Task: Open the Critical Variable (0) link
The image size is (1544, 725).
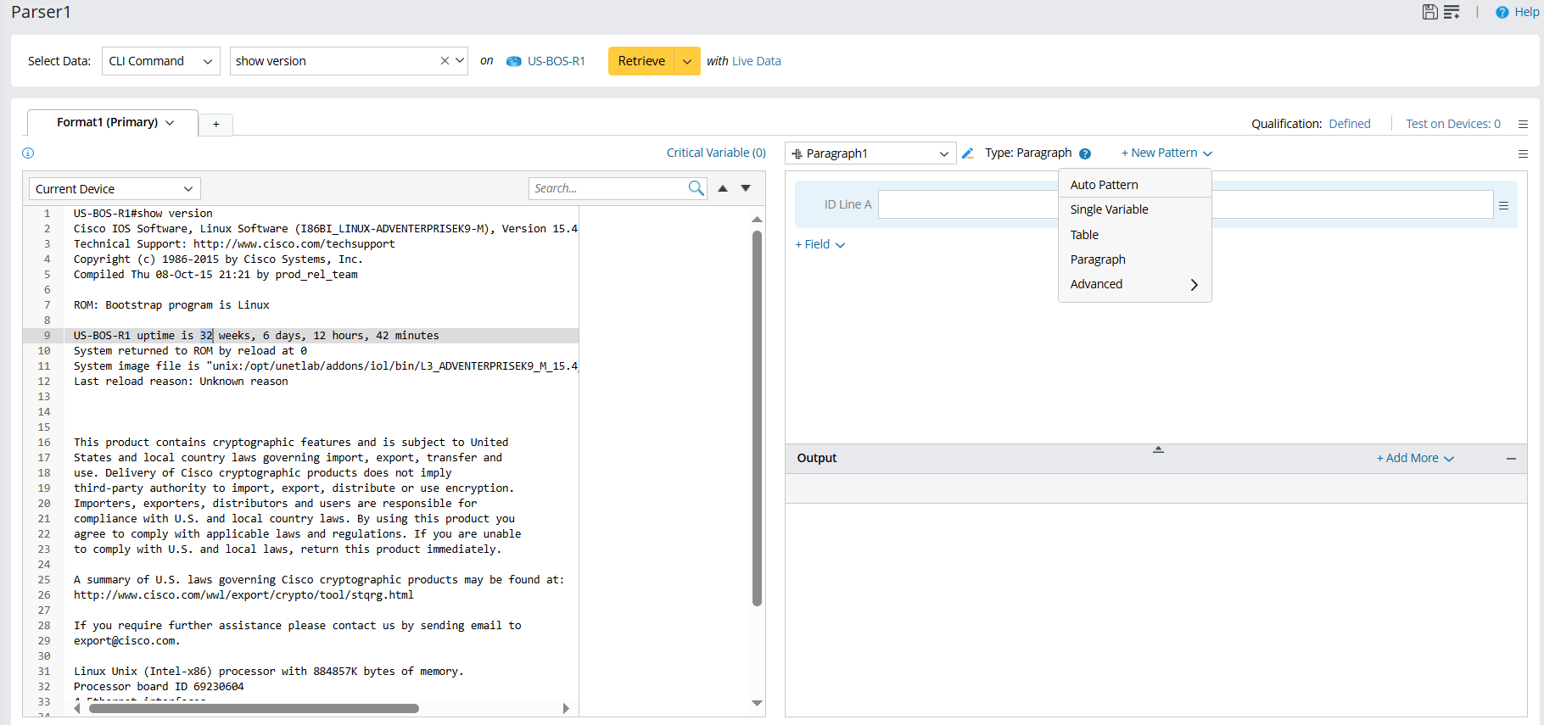Action: pyautogui.click(x=716, y=153)
